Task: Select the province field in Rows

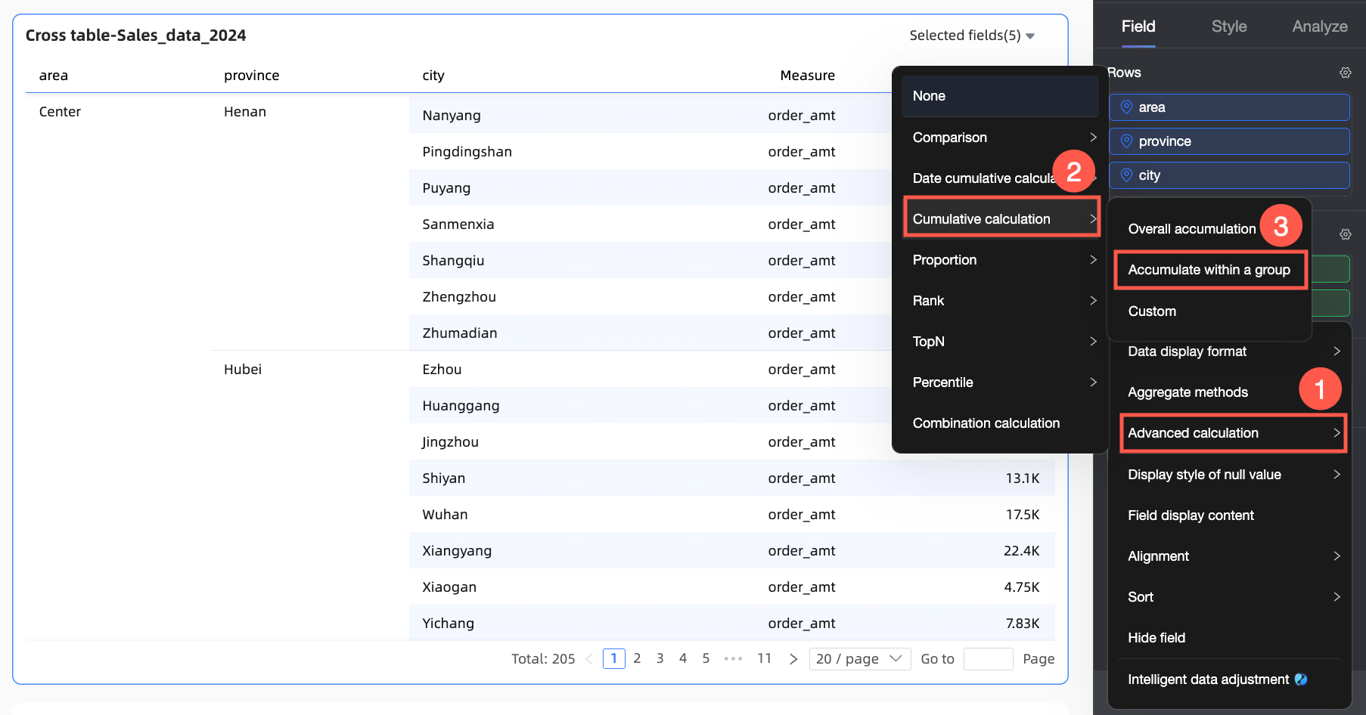Action: [1229, 141]
